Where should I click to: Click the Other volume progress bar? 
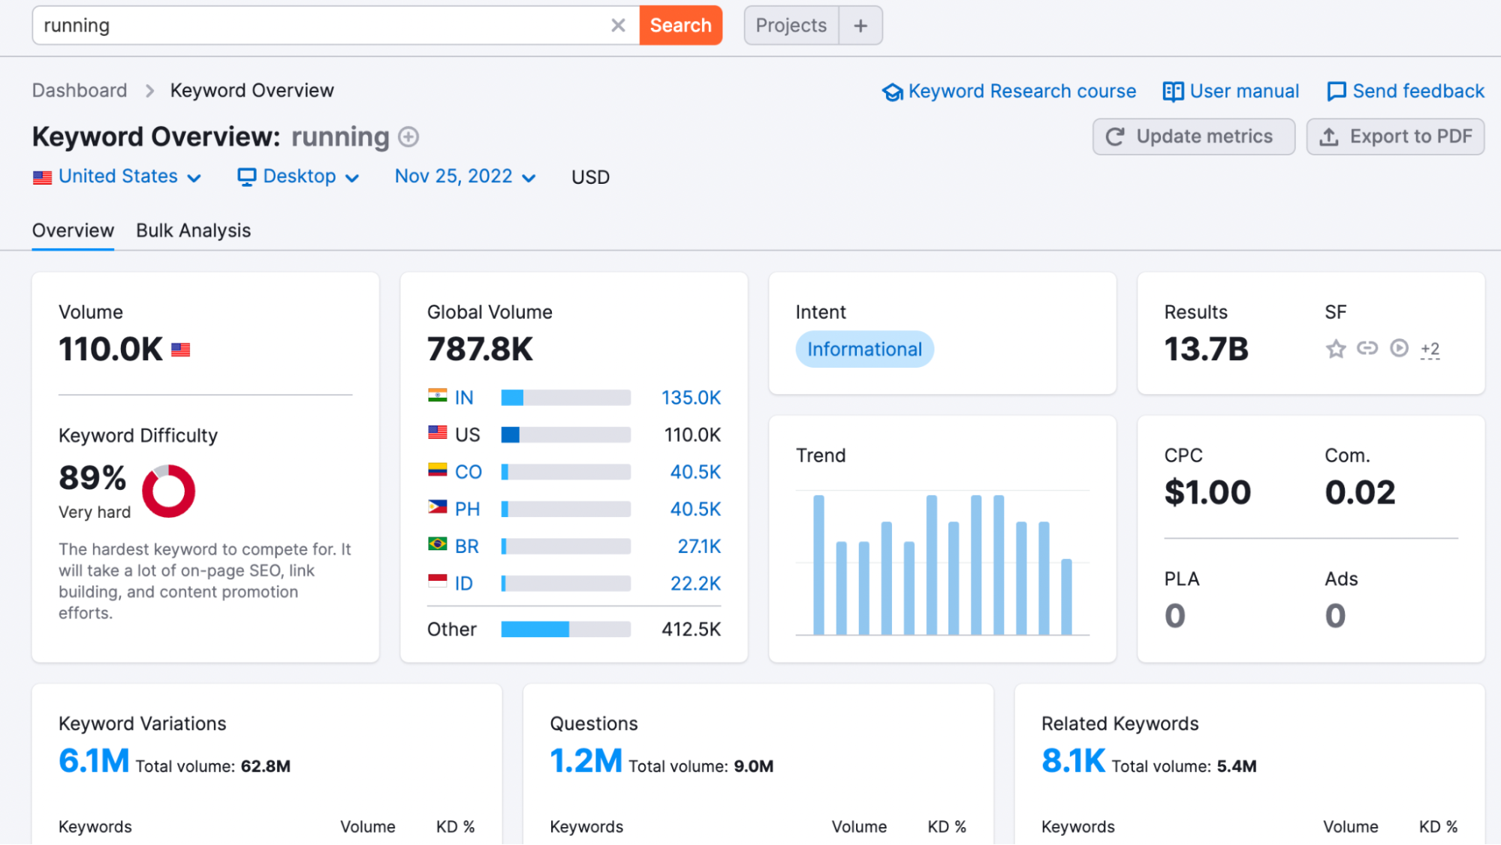coord(566,630)
